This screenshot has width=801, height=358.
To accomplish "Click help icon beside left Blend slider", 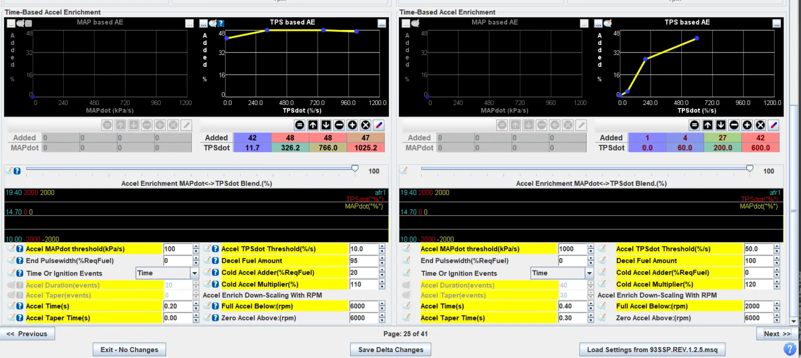I will pos(17,171).
